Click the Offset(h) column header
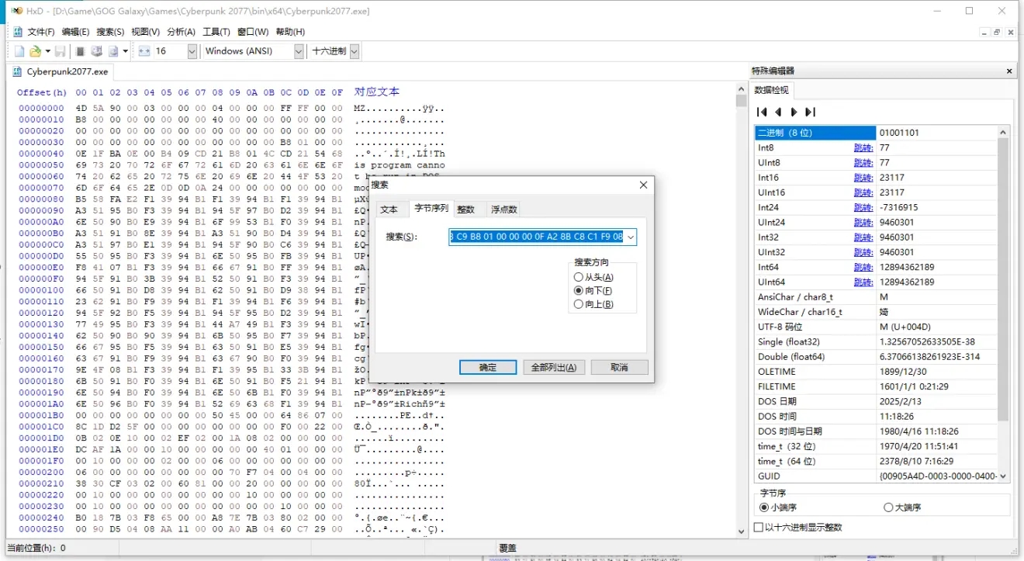 coord(42,92)
